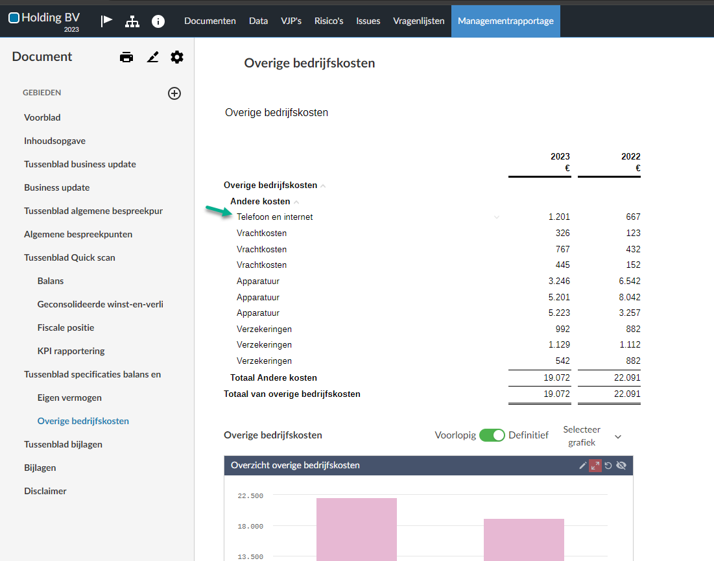
Task: Click the Overzicht overige bedrijfskosten chart title
Action: tap(295, 466)
